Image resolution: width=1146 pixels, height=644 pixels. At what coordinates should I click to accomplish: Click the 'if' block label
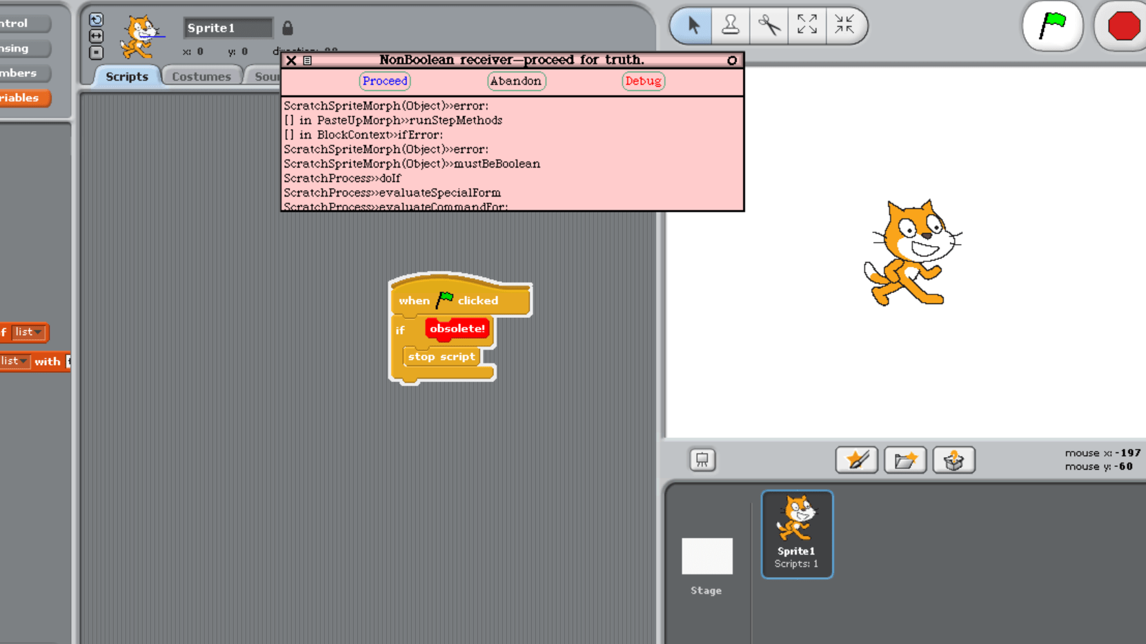click(x=400, y=330)
